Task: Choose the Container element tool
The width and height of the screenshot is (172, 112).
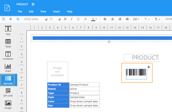Action: [8, 55]
